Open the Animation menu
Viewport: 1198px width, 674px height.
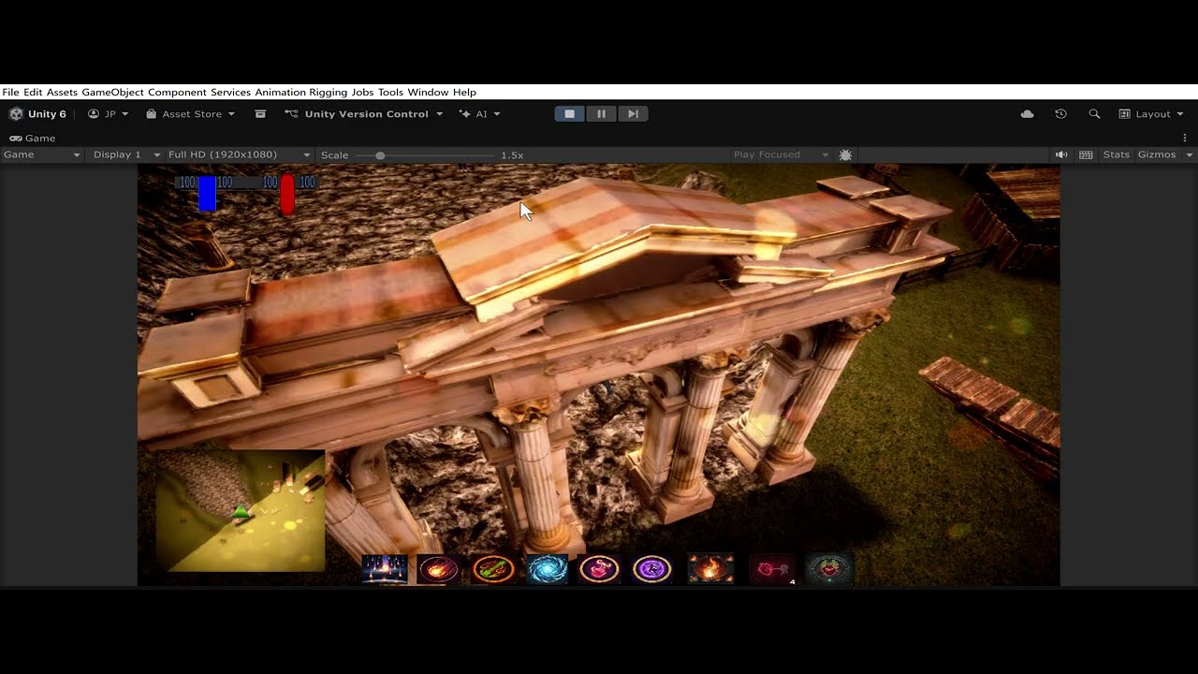pos(280,93)
